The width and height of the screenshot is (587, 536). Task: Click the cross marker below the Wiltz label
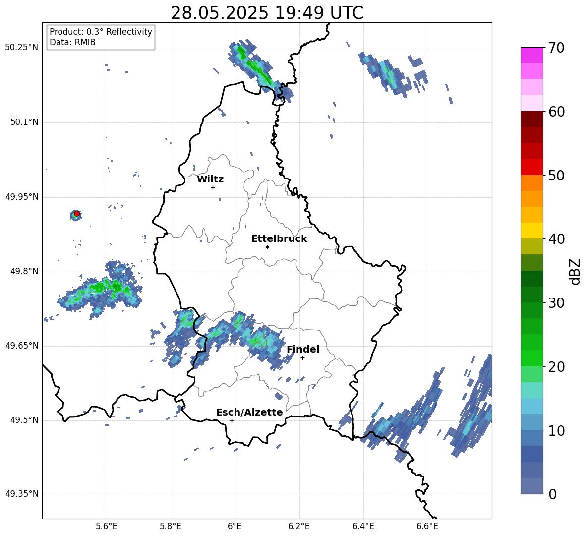(213, 187)
